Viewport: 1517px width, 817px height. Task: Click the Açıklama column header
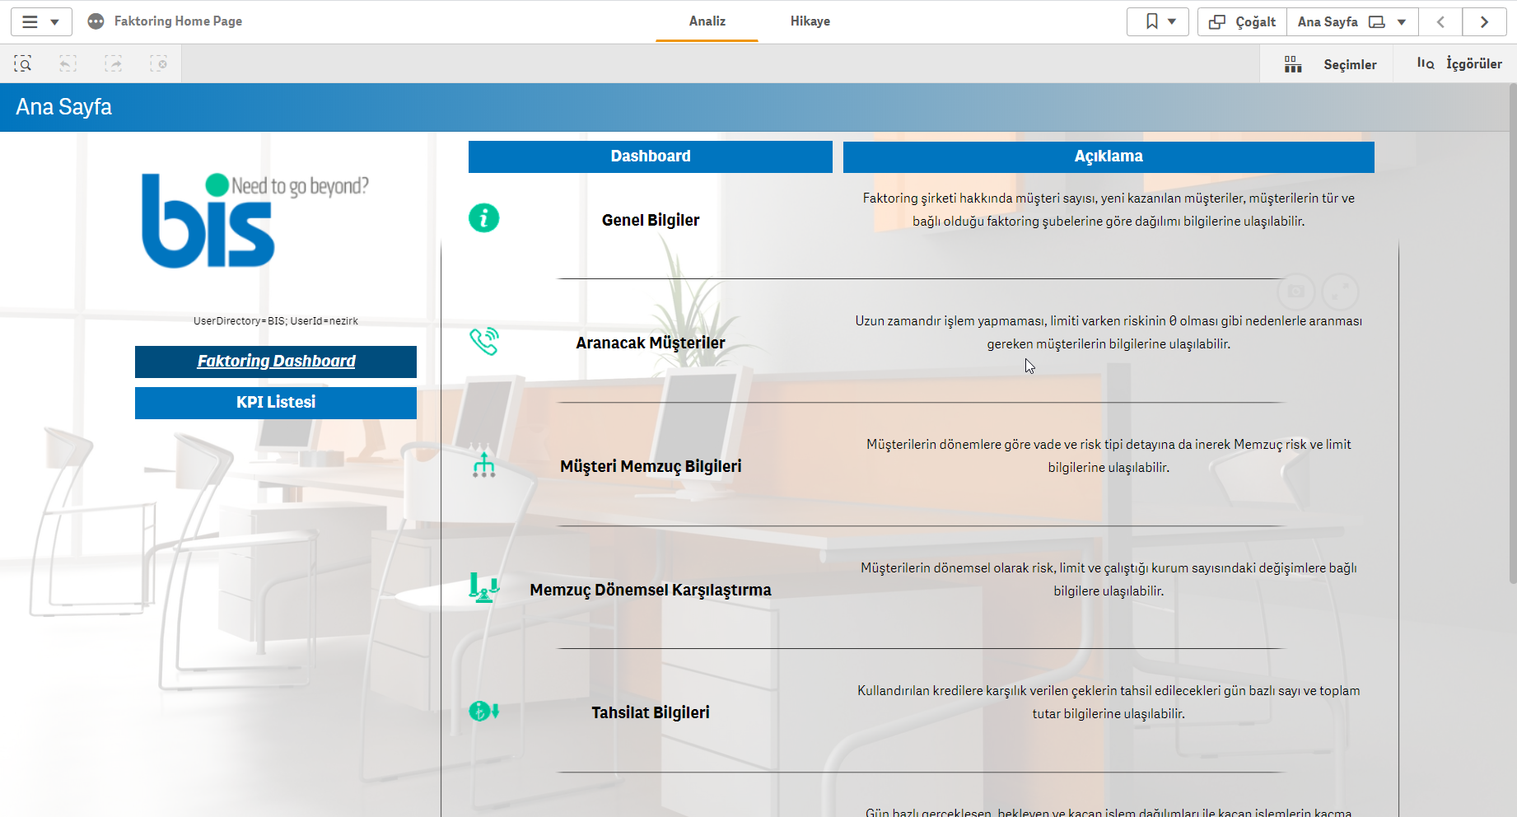coord(1109,156)
